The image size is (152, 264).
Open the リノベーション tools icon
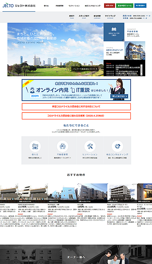90,146
